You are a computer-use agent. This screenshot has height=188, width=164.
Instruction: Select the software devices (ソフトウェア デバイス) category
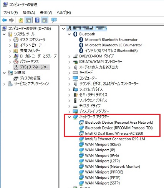(93, 100)
